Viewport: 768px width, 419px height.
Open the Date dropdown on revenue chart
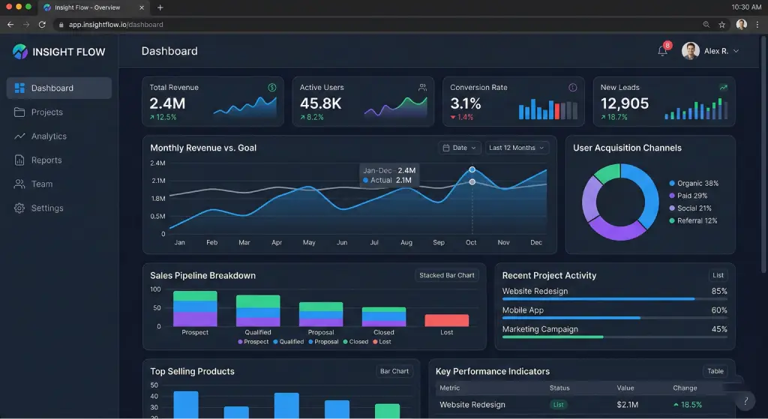coord(460,148)
